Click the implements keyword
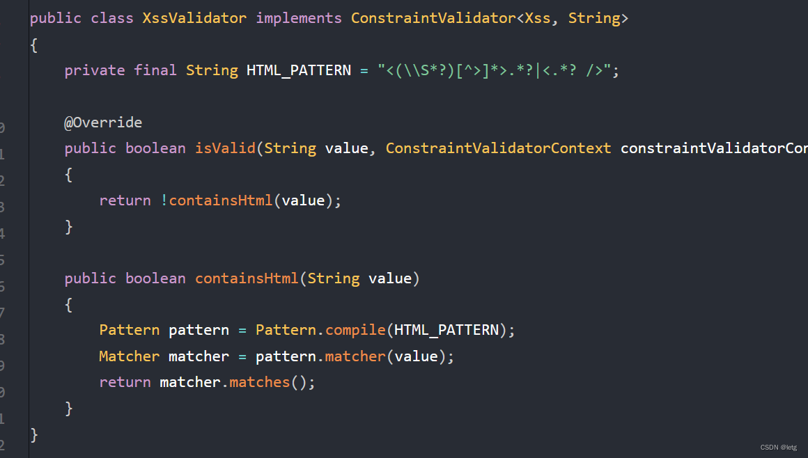Image resolution: width=808 pixels, height=458 pixels. point(299,18)
